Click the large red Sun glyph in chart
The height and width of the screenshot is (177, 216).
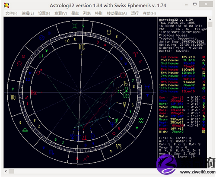pyautogui.click(x=123, y=76)
